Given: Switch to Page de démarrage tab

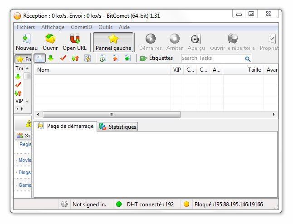Looking at the screenshot, I should pyautogui.click(x=65, y=126).
